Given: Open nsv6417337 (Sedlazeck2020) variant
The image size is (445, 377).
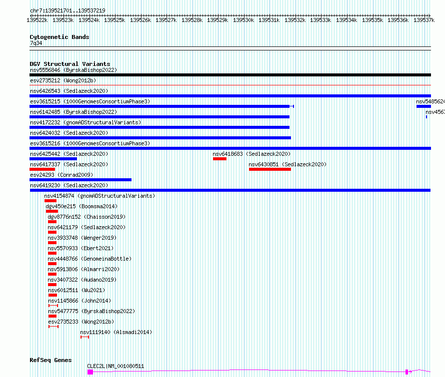Looking at the screenshot, I should pyautogui.click(x=69, y=164).
